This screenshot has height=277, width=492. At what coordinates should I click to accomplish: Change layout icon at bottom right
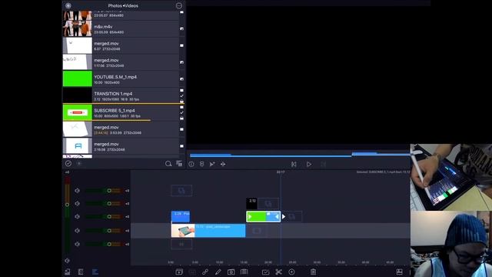[399, 272]
